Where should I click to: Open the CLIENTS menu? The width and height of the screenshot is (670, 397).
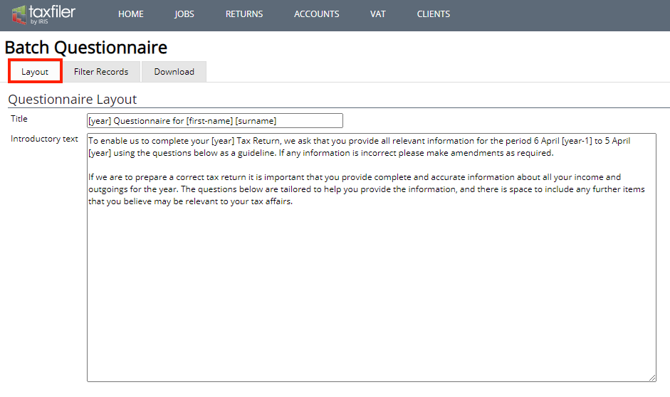(x=434, y=14)
